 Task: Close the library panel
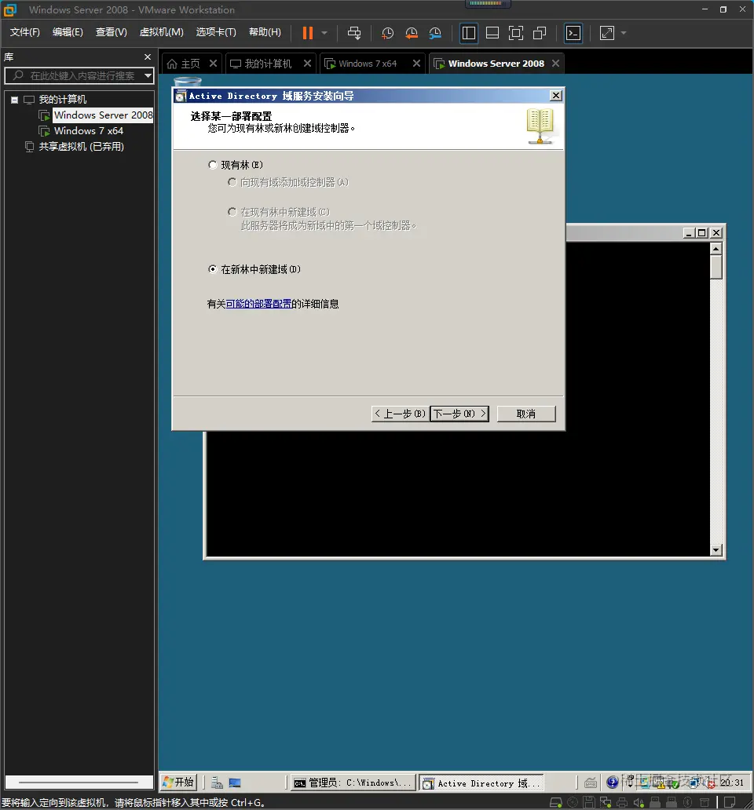click(x=148, y=57)
